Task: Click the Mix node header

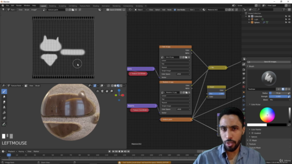Action: (218, 67)
